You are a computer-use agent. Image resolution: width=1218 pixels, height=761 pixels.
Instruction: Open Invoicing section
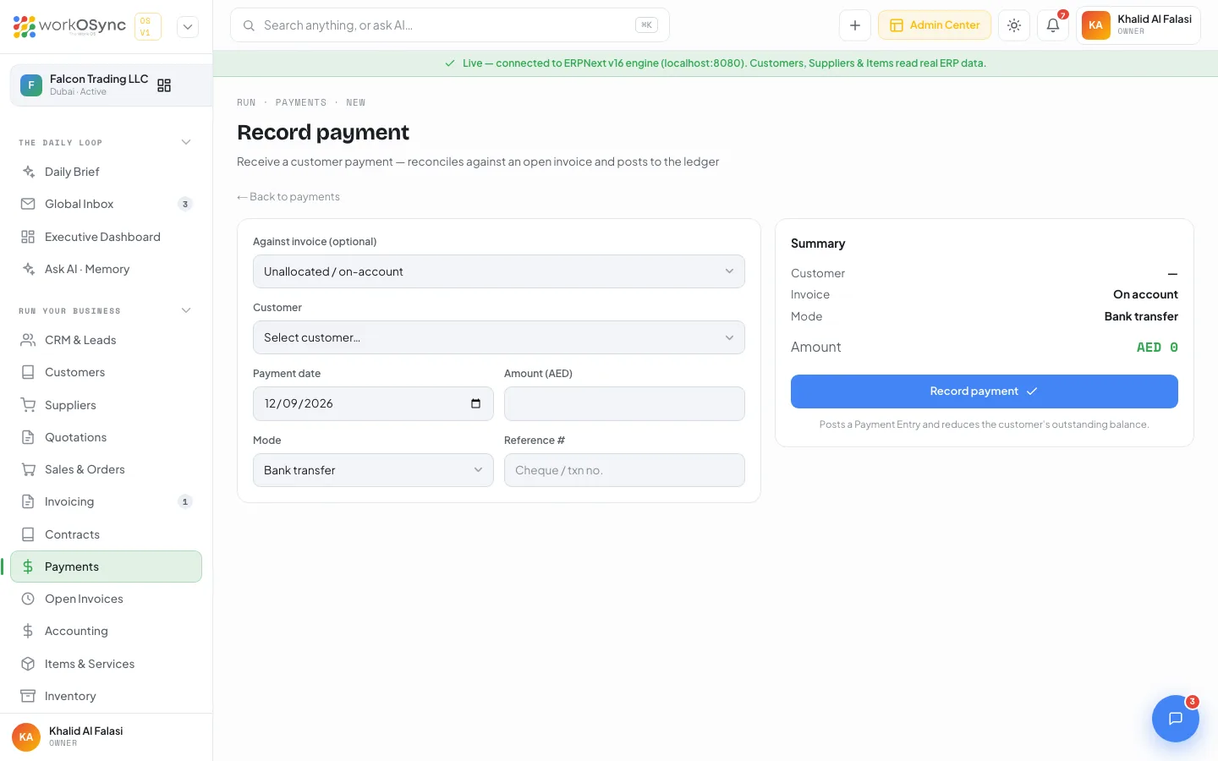pos(106,501)
